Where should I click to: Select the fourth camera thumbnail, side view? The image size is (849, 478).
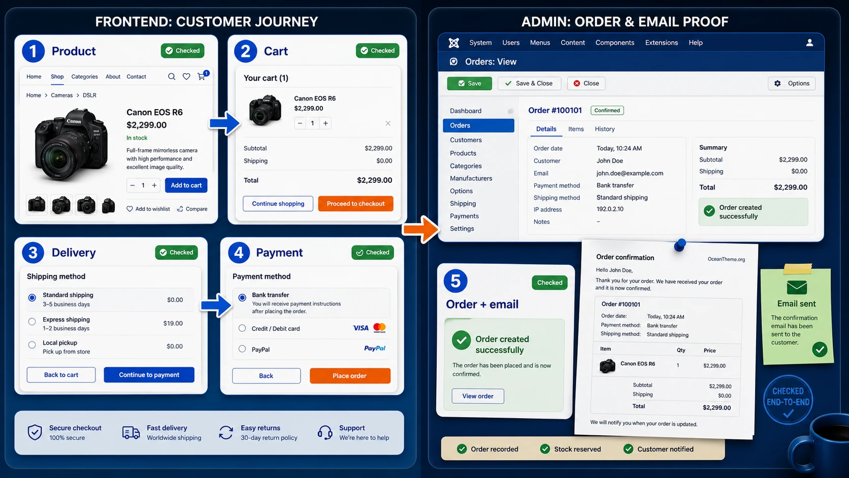(109, 205)
